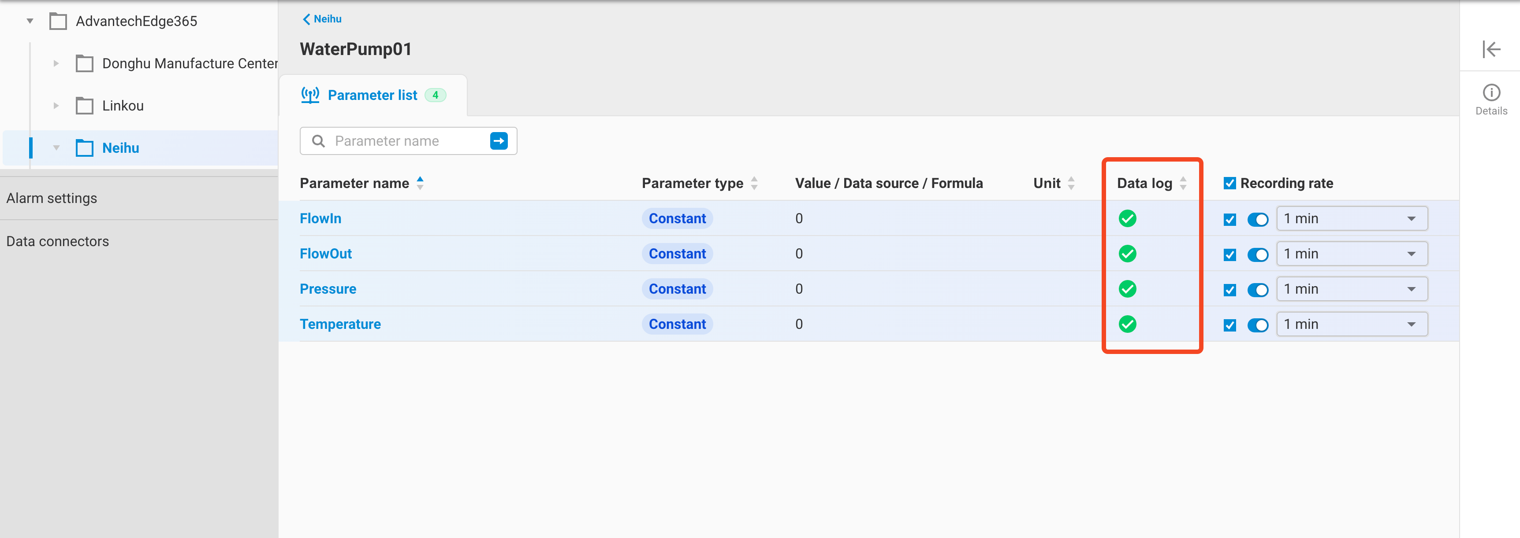Image resolution: width=1520 pixels, height=538 pixels.
Task: Click the search magnifier icon
Action: pyautogui.click(x=318, y=141)
